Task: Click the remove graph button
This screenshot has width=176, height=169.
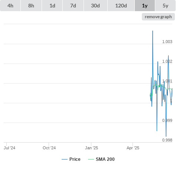Action: tap(158, 17)
